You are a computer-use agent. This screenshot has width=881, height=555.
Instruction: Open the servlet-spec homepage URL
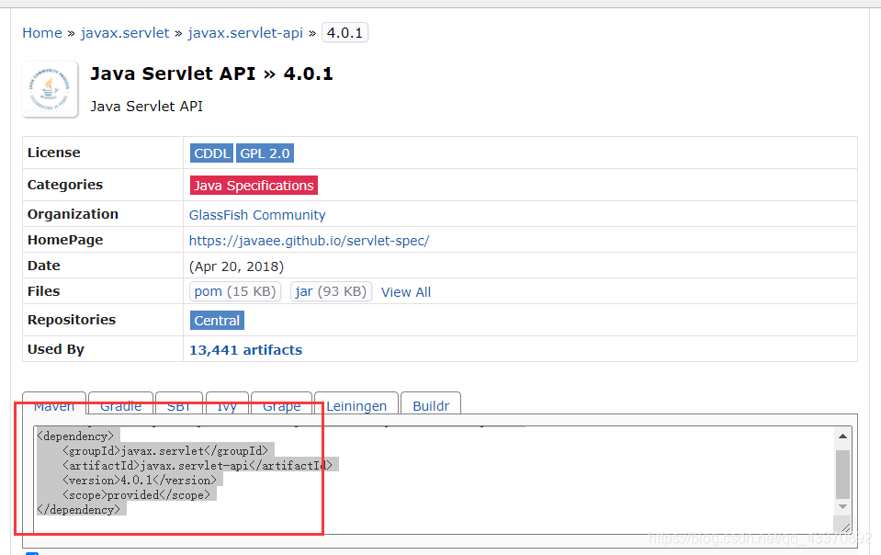coord(309,241)
